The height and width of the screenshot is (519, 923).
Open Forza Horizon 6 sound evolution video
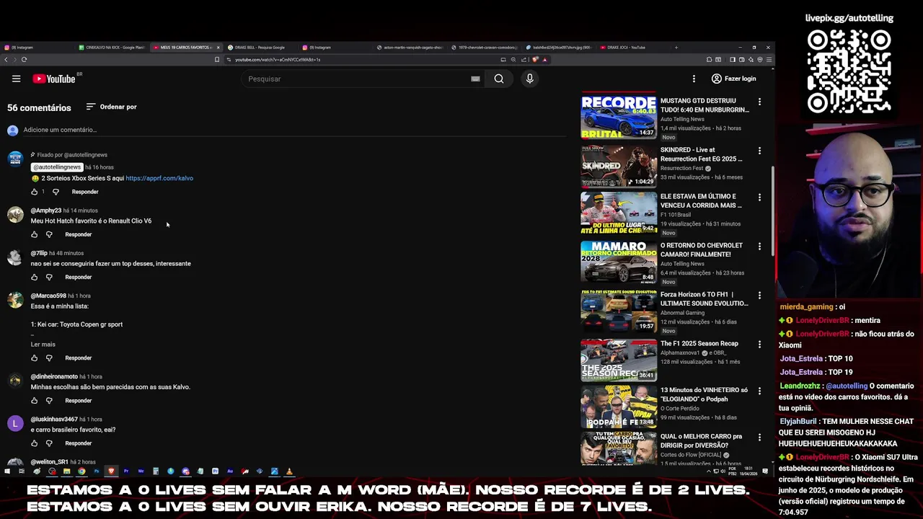704,299
